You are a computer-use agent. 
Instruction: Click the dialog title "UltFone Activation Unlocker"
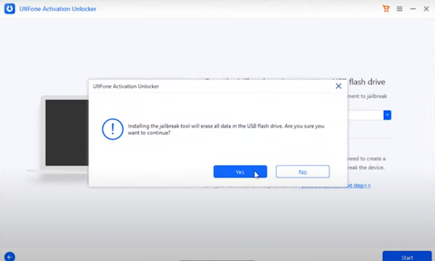[x=126, y=86]
